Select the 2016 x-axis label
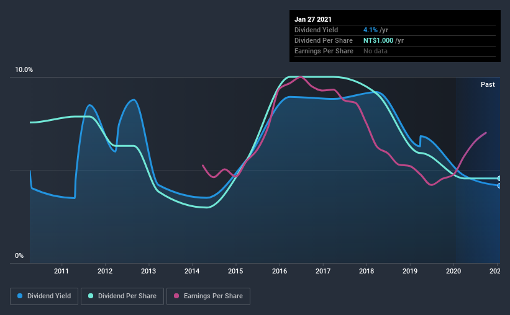 click(280, 271)
